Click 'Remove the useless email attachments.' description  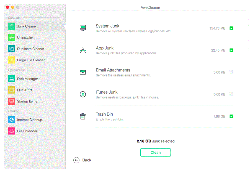point(123,75)
